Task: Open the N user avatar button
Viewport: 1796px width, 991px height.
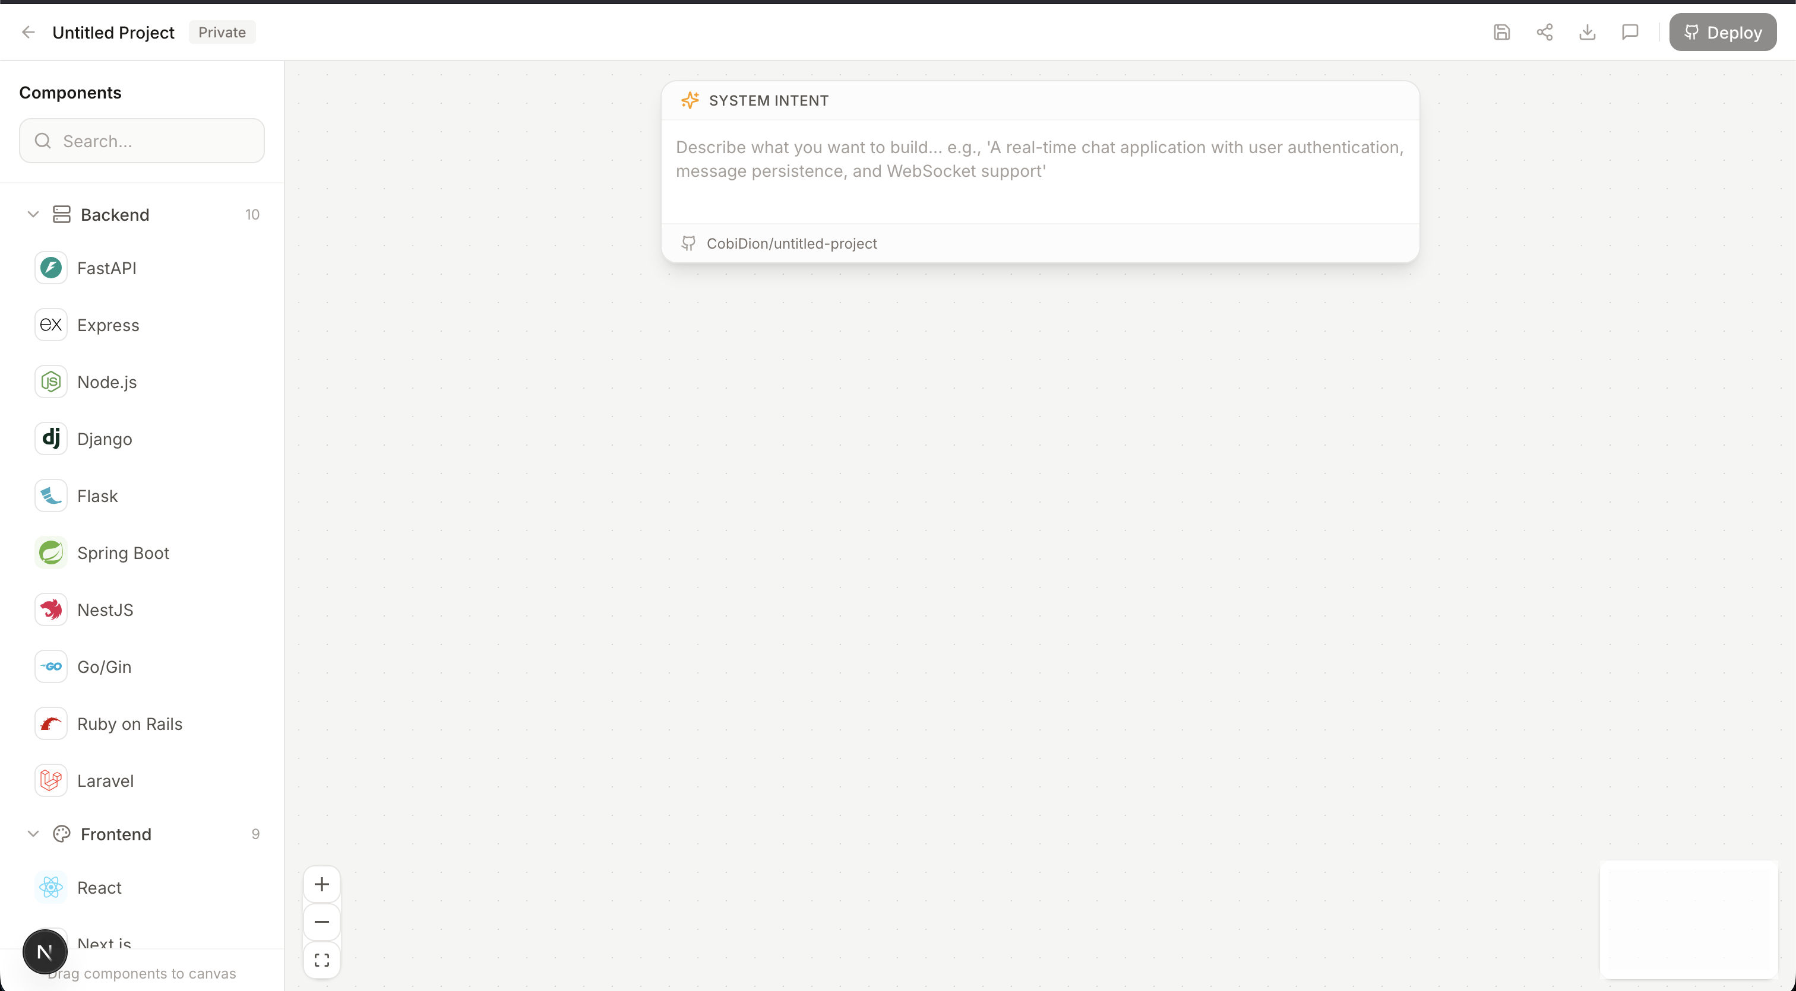Action: pyautogui.click(x=45, y=951)
